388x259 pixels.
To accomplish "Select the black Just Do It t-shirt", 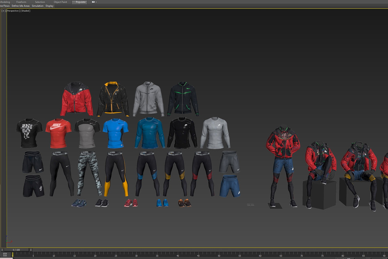I will 29,133.
